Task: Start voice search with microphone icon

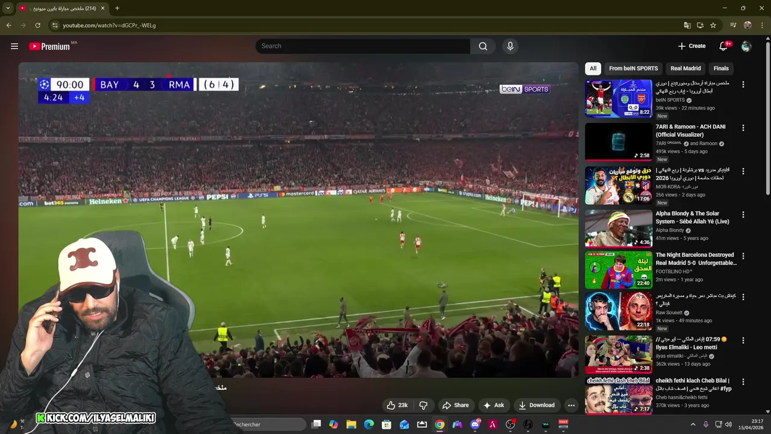Action: [x=510, y=46]
